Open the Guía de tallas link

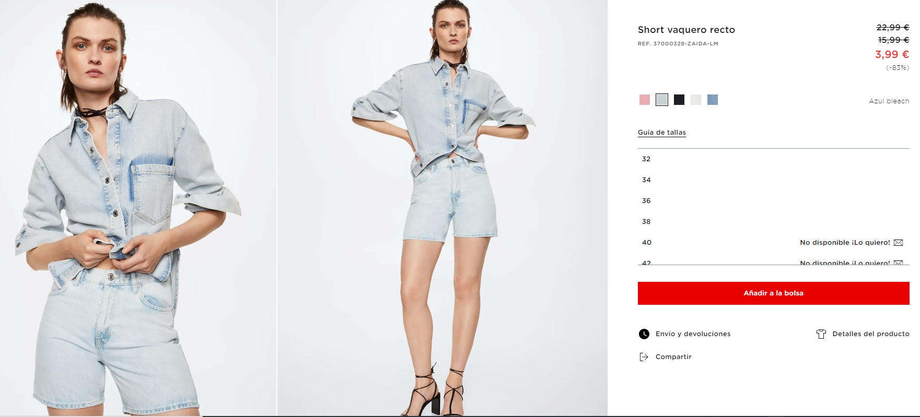[662, 133]
